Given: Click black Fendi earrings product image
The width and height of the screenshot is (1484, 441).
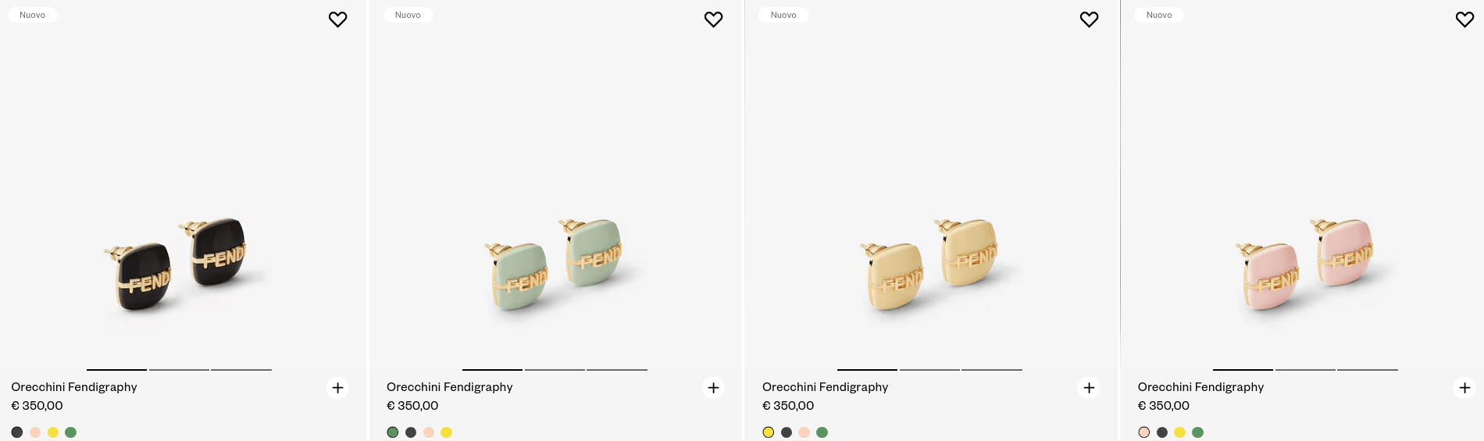Looking at the screenshot, I should [x=180, y=265].
